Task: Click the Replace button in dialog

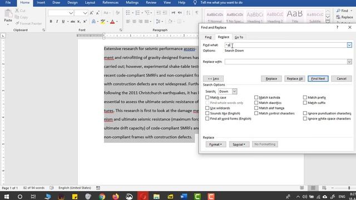Action: pyautogui.click(x=271, y=78)
